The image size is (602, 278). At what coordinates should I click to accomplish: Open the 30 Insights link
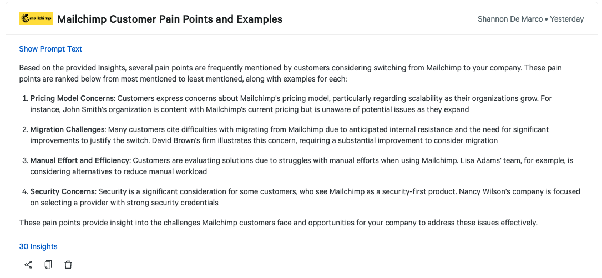(38, 246)
